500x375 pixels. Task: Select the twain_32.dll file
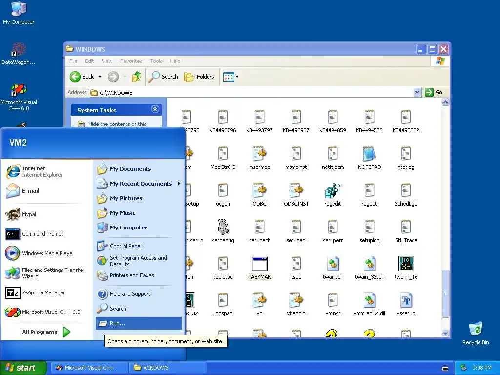click(369, 264)
